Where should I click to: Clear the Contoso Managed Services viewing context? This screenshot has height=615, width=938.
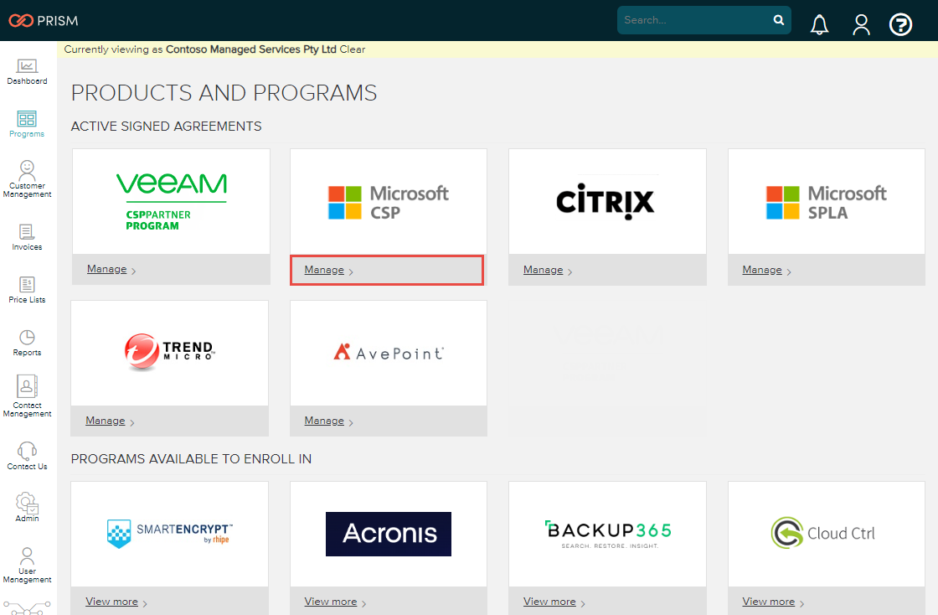tap(353, 49)
